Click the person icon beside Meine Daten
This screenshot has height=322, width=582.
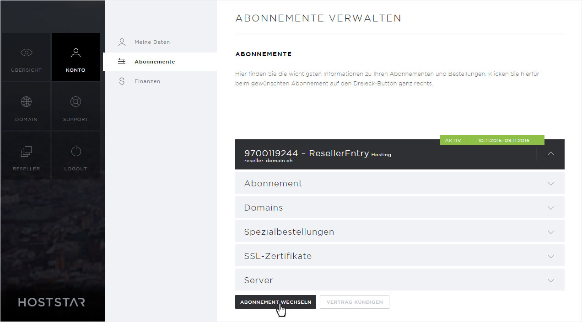(122, 42)
